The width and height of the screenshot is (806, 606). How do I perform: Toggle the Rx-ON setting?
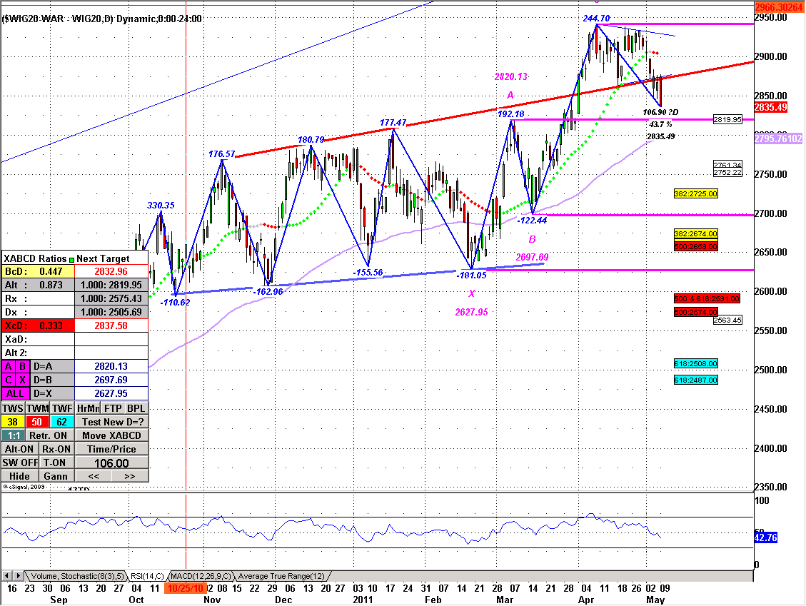[x=56, y=449]
